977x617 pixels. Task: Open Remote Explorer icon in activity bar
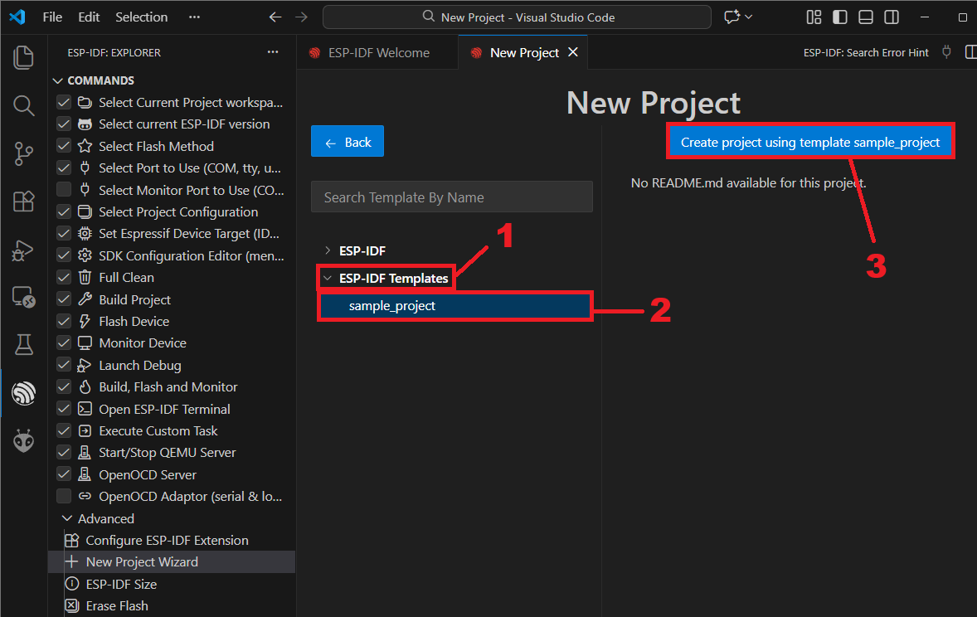pos(23,297)
